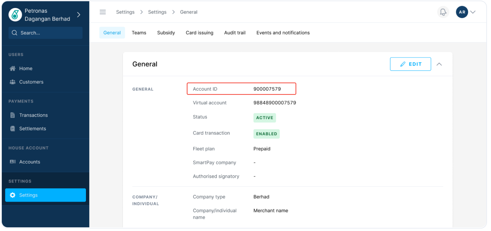Click the Accounts card icon
Screen dimensions: 491x231
pos(13,162)
